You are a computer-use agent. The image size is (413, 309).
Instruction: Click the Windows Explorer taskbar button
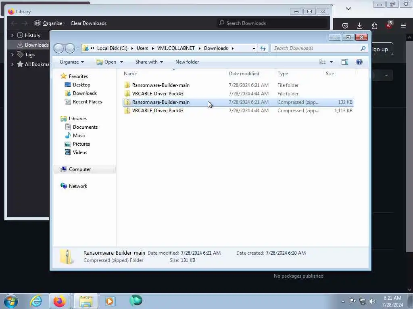coord(86,301)
